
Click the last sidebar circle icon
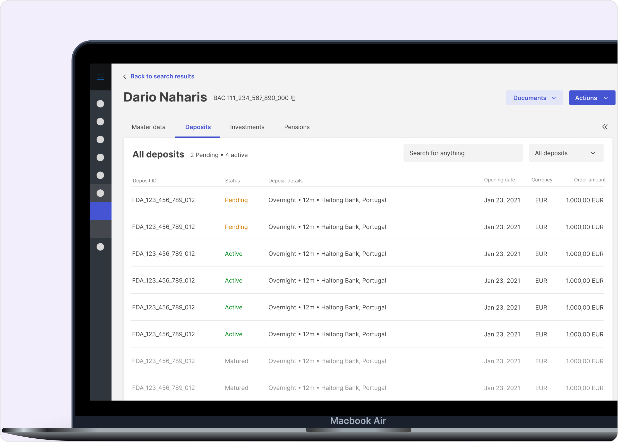100,247
